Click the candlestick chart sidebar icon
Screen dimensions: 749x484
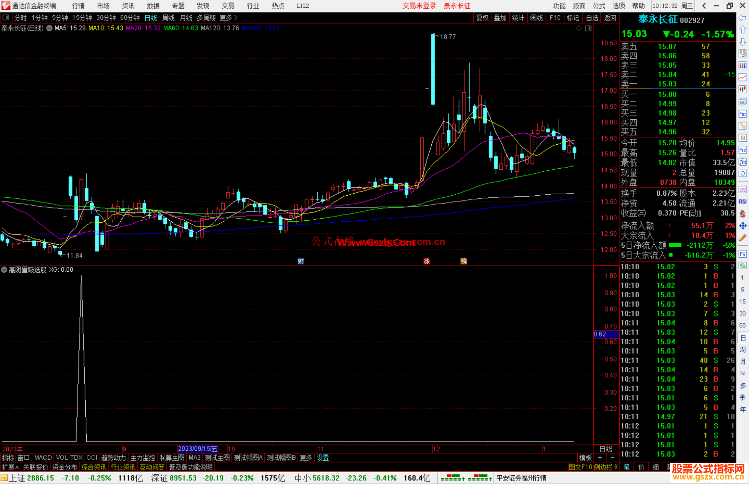pyautogui.click(x=742, y=90)
